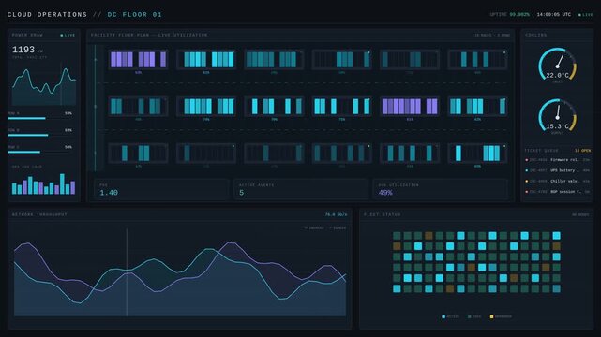Image resolution: width=601 pixels, height=337 pixels.
Task: Click the CLOUD OPERATIONS title
Action: click(47, 15)
